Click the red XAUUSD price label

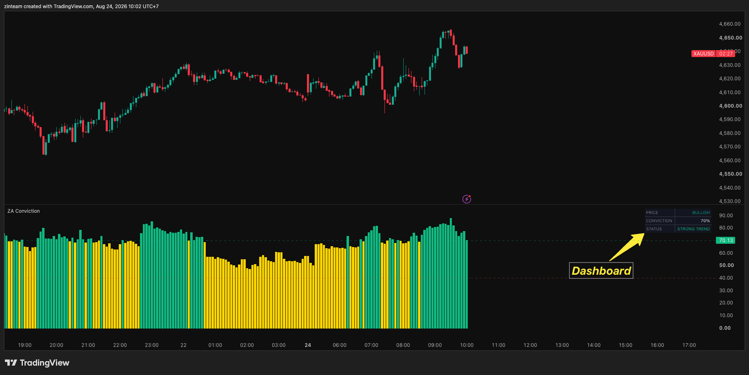(713, 53)
